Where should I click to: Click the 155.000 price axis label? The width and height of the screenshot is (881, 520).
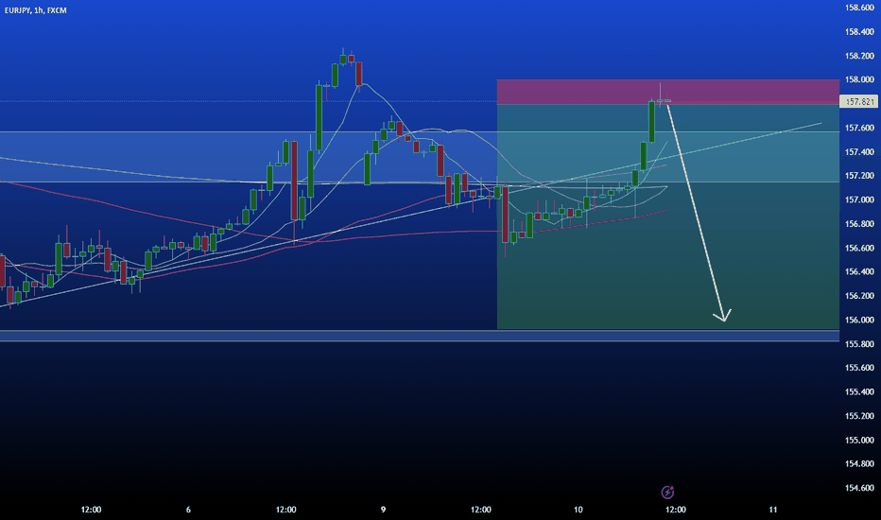pyautogui.click(x=859, y=441)
